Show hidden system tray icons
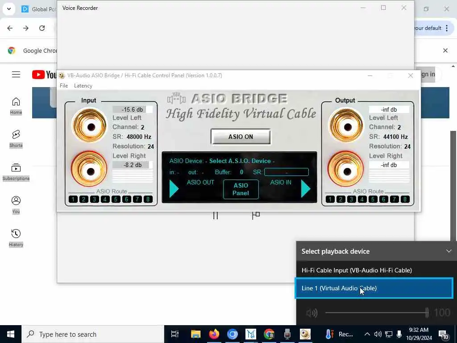457x343 pixels. coord(367,334)
